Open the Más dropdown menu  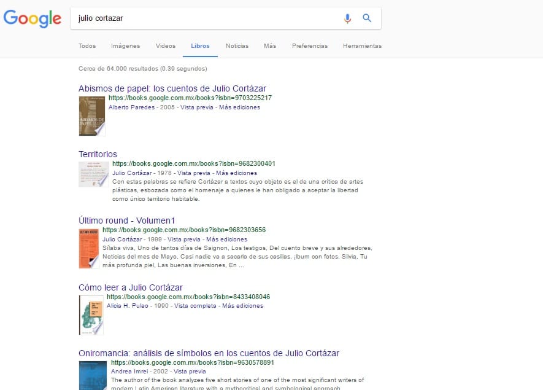[x=270, y=46]
